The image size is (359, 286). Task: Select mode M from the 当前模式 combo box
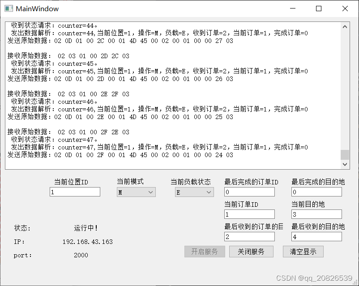[x=137, y=192]
